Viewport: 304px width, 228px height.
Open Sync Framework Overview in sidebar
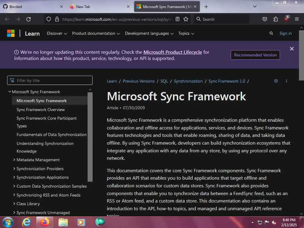click(x=41, y=110)
